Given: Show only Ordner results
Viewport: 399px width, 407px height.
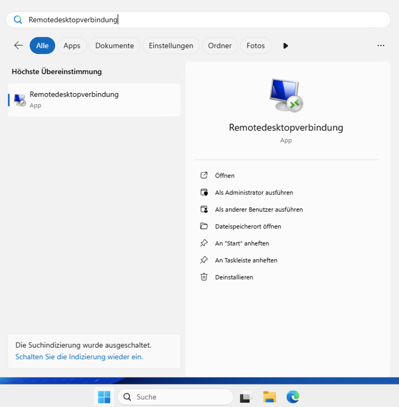Looking at the screenshot, I should coord(220,46).
